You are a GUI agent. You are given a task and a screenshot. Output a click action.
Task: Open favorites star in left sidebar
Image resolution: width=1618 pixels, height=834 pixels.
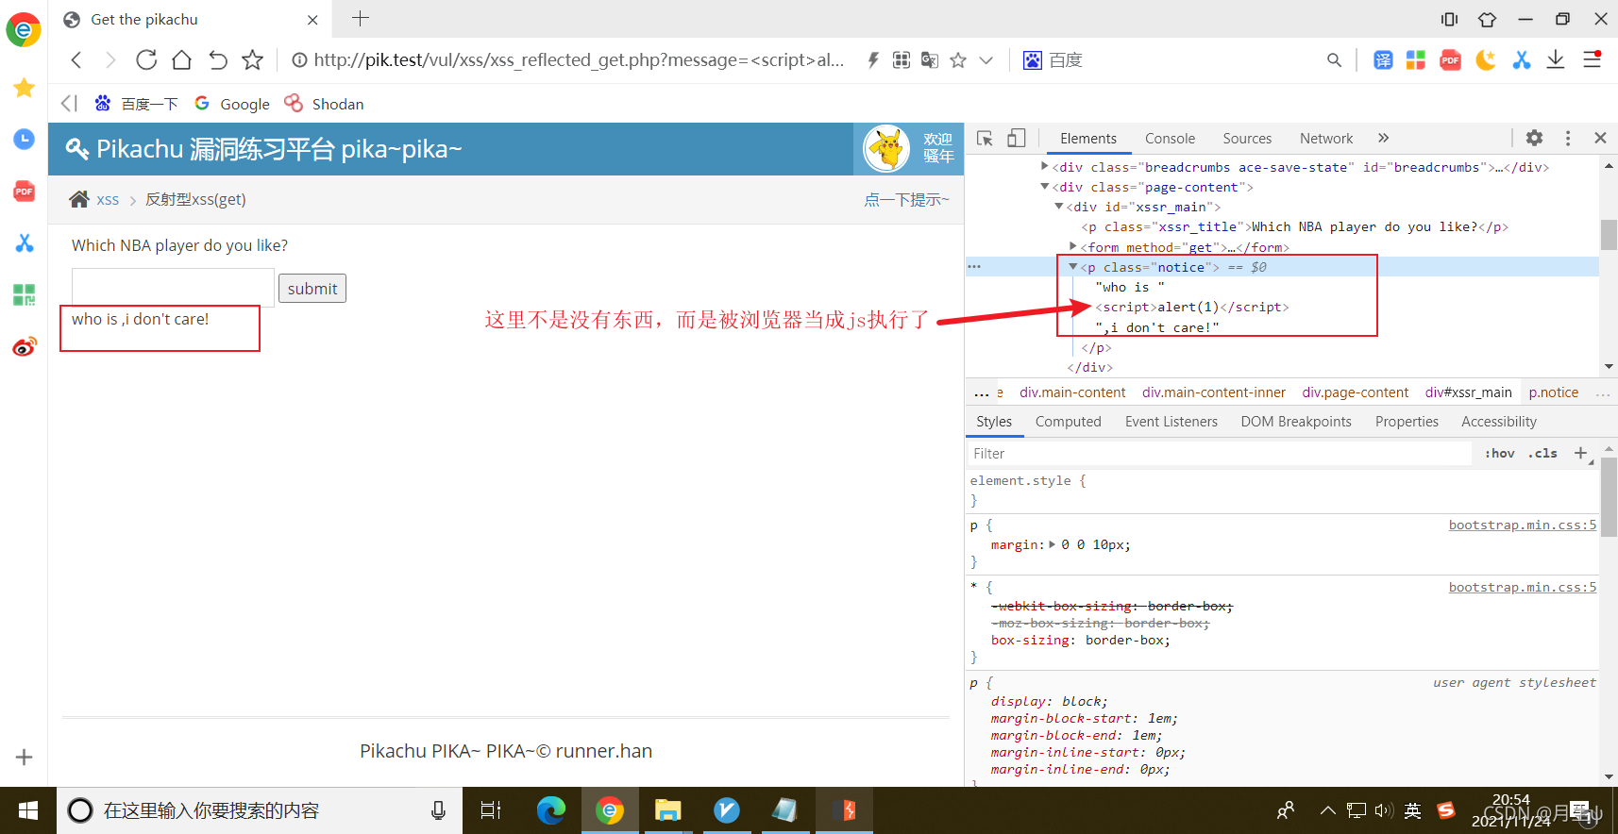tap(25, 88)
